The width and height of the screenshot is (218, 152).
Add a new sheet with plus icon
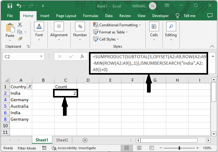(x=85, y=140)
